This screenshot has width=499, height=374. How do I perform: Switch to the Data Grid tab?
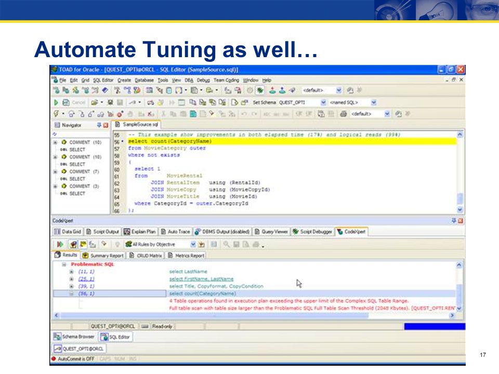[68, 232]
